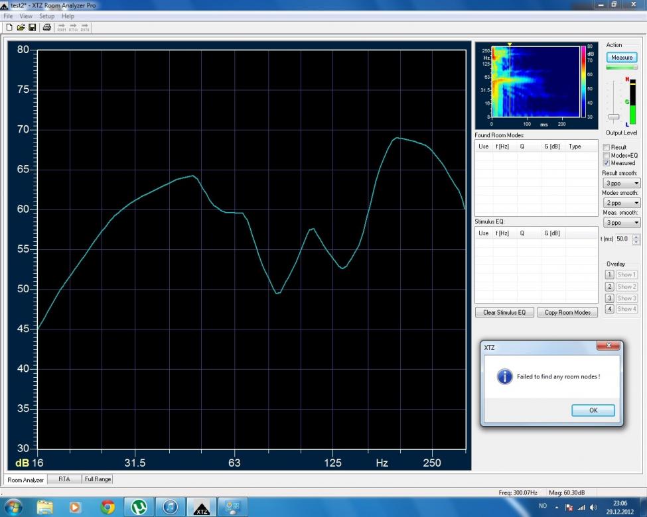Click OK in the XTZ dialog
Image resolution: width=647 pixels, height=517 pixels.
pos(593,410)
